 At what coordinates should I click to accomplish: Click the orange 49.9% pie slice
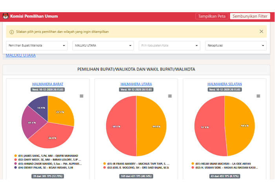coord(152,126)
